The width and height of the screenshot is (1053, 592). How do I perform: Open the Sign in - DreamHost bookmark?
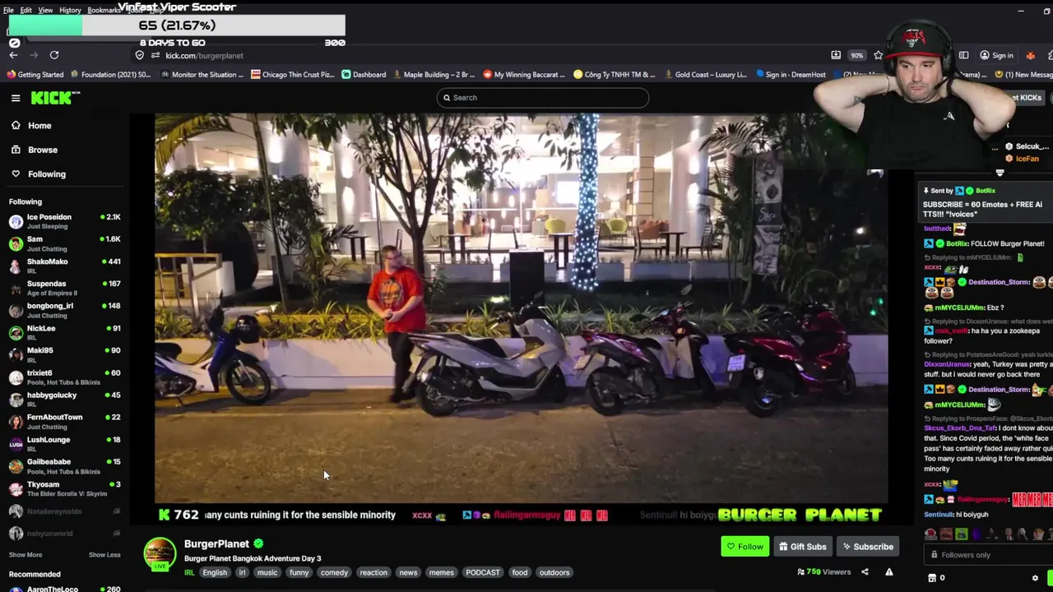[790, 75]
